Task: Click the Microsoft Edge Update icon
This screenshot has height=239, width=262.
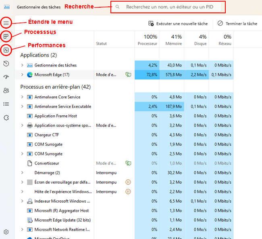Action: tap(30, 220)
